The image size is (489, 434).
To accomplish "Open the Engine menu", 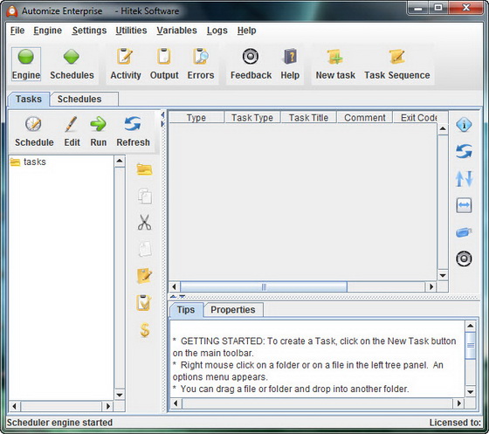I will [x=48, y=31].
